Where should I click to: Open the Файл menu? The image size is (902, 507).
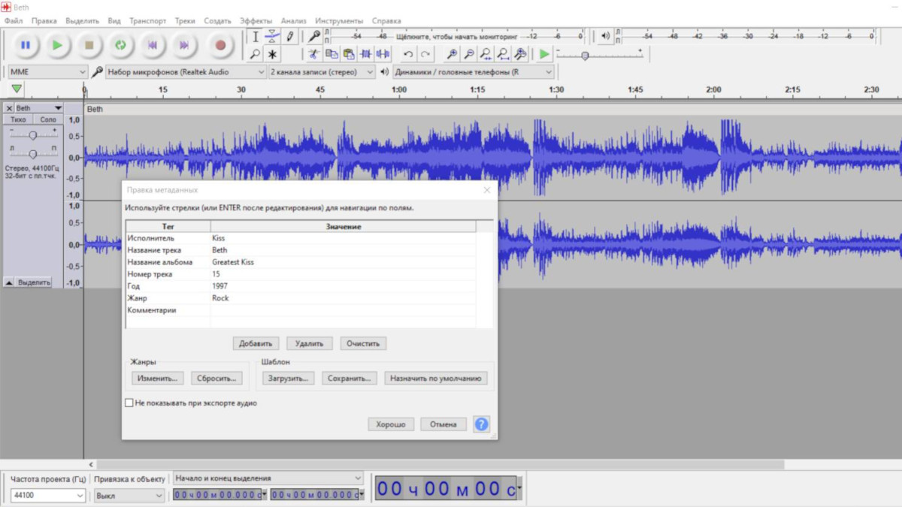(x=13, y=21)
